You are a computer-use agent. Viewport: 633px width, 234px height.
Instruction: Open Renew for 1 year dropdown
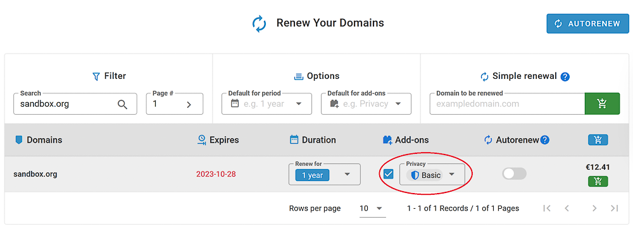pyautogui.click(x=325, y=175)
